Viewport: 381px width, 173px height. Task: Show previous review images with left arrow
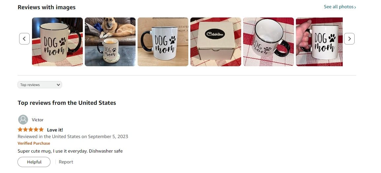(x=24, y=39)
